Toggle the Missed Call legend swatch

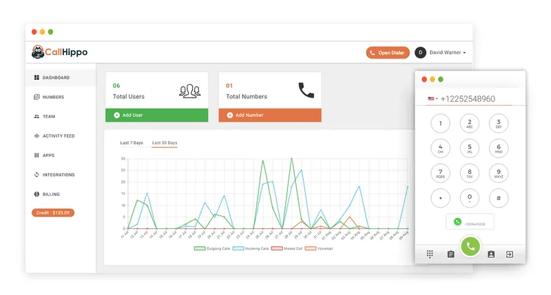277,248
